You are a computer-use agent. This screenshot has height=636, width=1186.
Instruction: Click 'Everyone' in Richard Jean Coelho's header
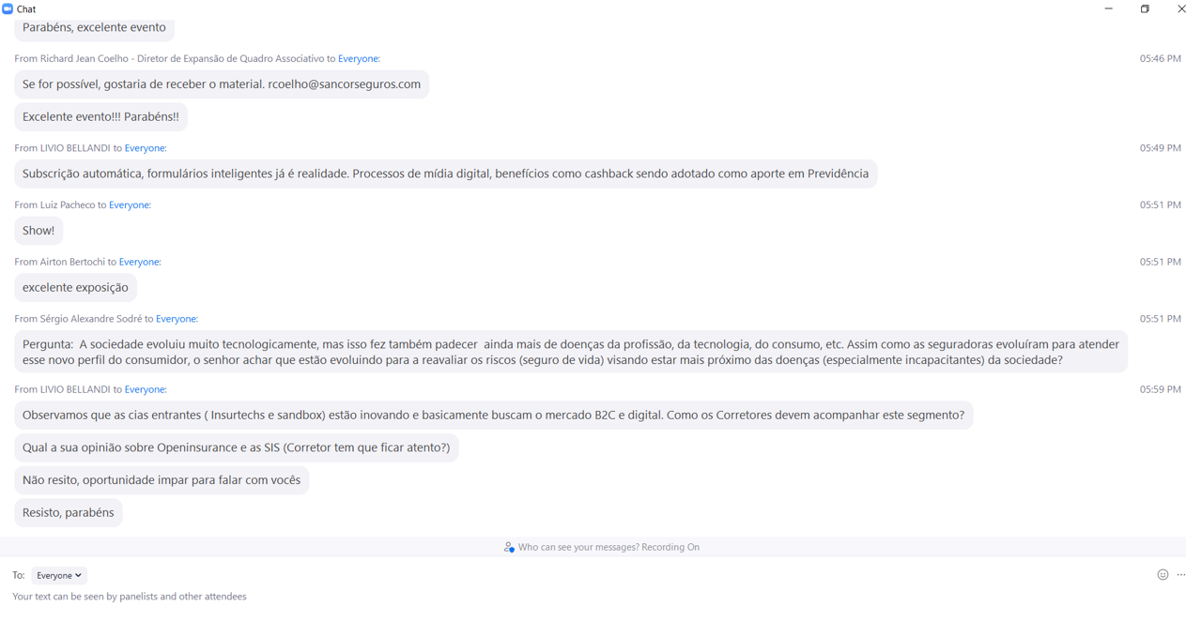[358, 58]
